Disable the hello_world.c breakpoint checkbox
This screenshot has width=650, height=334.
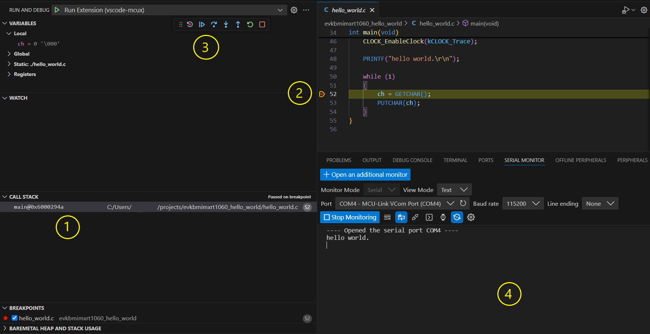14,318
